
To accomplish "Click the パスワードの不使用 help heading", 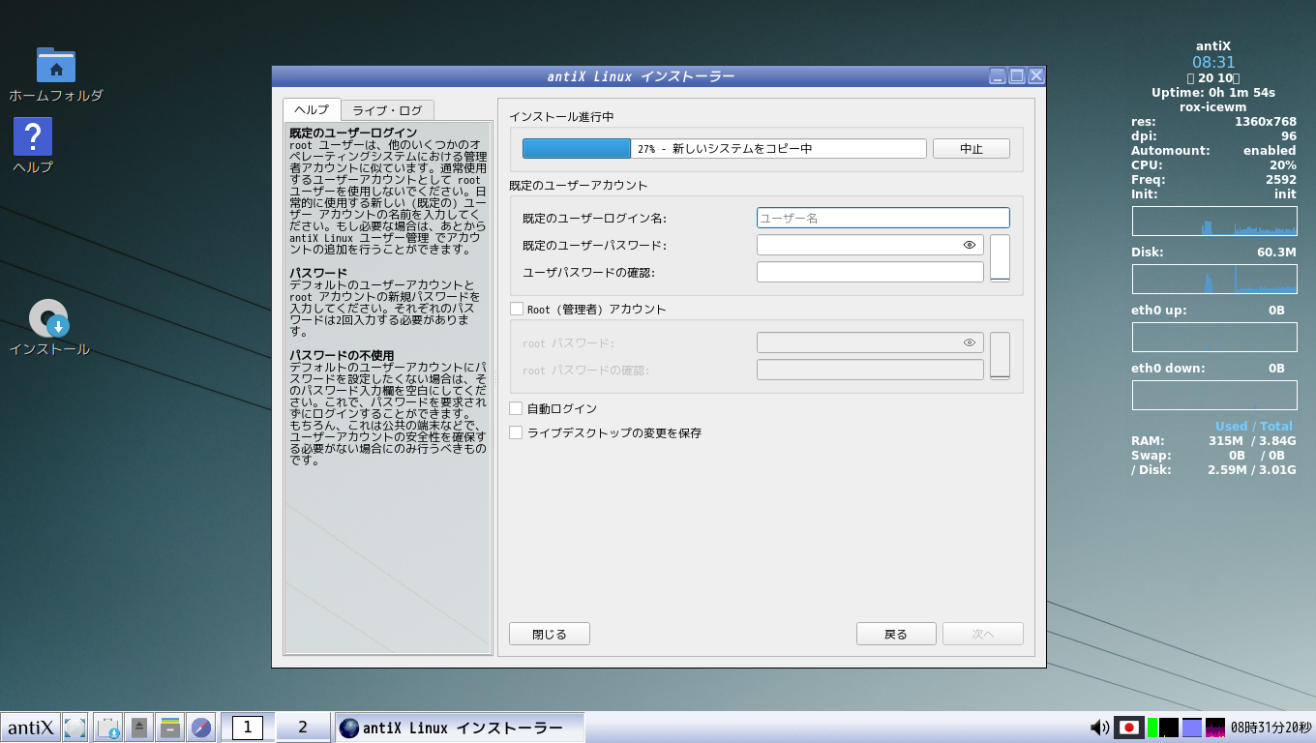I will point(342,355).
